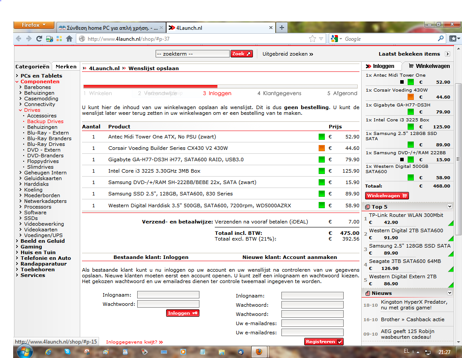Focus existing customer Inlognaam field

pos(168,294)
